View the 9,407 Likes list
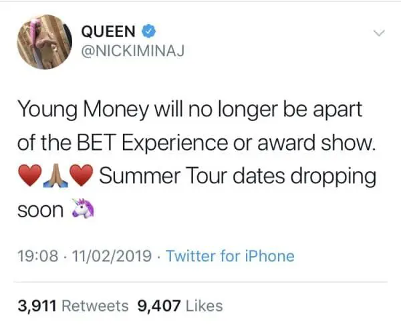The height and width of the screenshot is (325, 401). tap(179, 306)
